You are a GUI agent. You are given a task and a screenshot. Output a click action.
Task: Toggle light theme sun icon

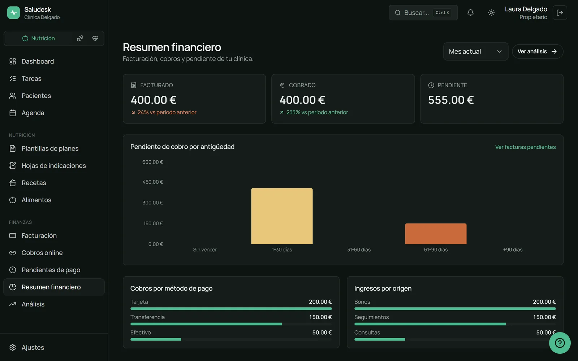[491, 13]
